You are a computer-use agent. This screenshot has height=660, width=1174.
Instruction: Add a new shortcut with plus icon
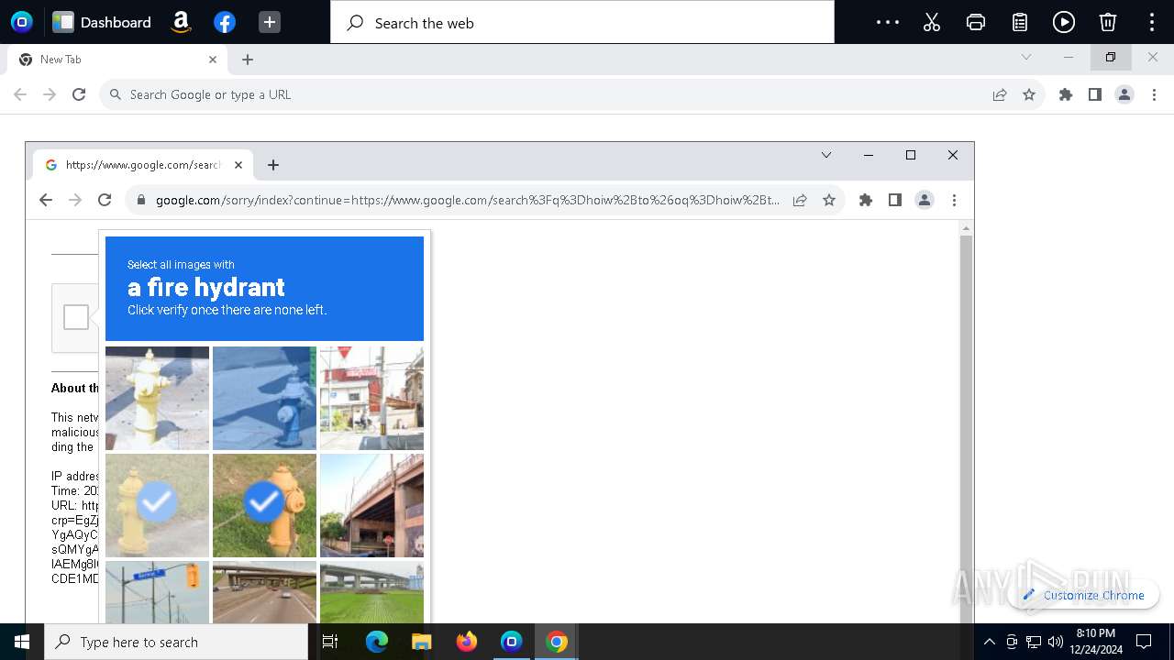[x=269, y=22]
